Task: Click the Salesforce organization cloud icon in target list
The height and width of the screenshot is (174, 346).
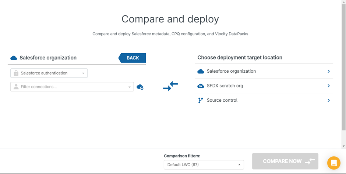Action: (201, 71)
